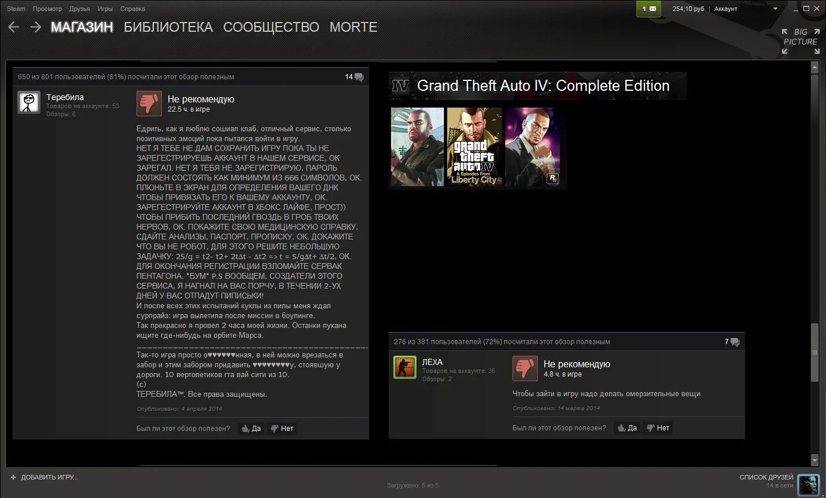The height and width of the screenshot is (498, 826).
Task: Switch to Big Picture mode
Action: pos(801,41)
